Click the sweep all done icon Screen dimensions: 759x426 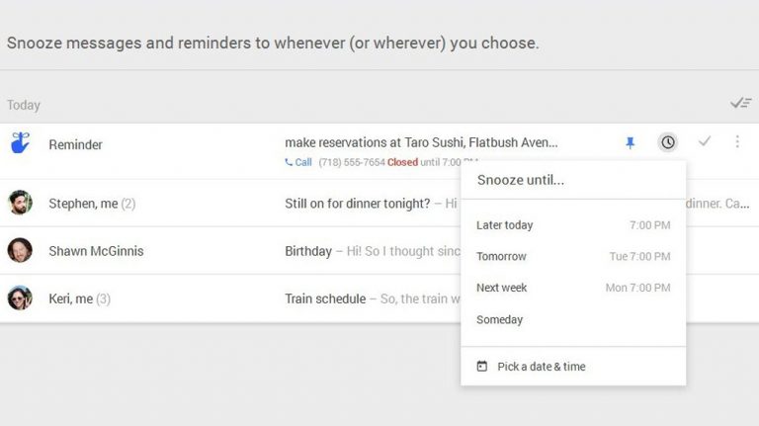point(740,103)
